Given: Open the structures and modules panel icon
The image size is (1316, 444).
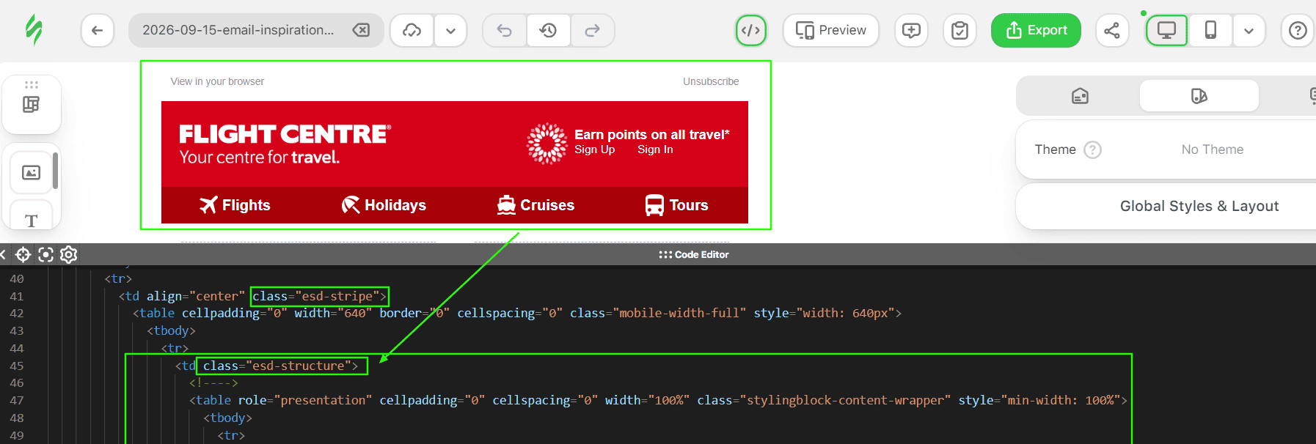Looking at the screenshot, I should pyautogui.click(x=32, y=105).
